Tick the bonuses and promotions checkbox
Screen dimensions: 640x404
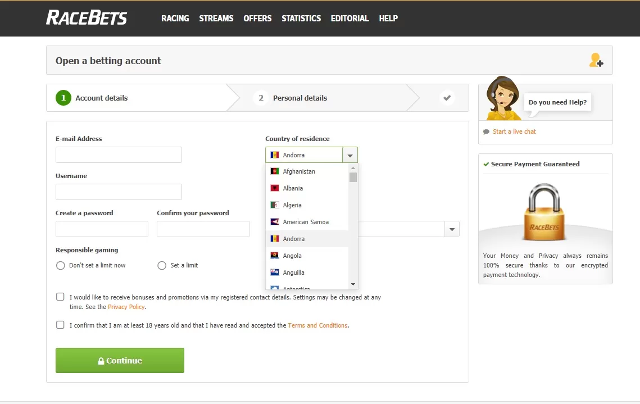60,297
